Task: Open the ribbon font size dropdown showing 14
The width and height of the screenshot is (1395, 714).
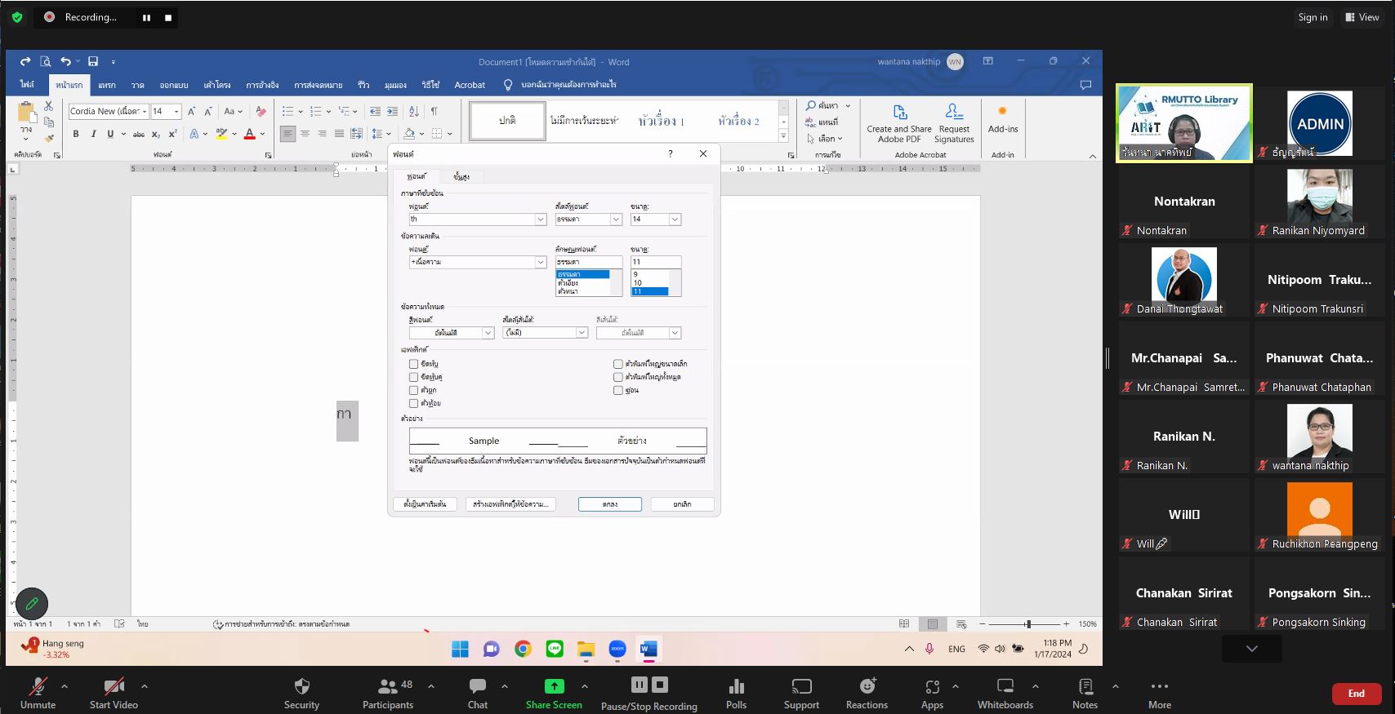Action: [176, 111]
